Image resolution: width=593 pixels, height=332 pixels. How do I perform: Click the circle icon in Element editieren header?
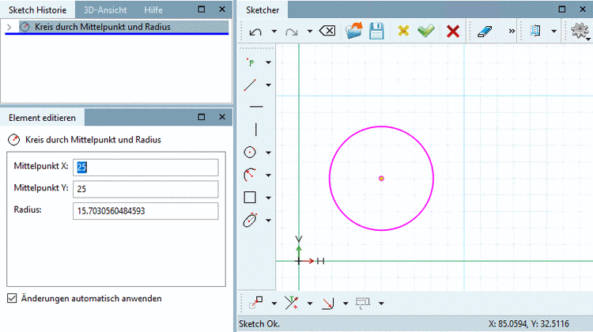pyautogui.click(x=14, y=140)
